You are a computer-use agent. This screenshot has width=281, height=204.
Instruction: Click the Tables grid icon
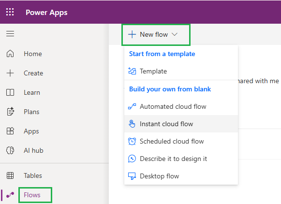click(10, 175)
